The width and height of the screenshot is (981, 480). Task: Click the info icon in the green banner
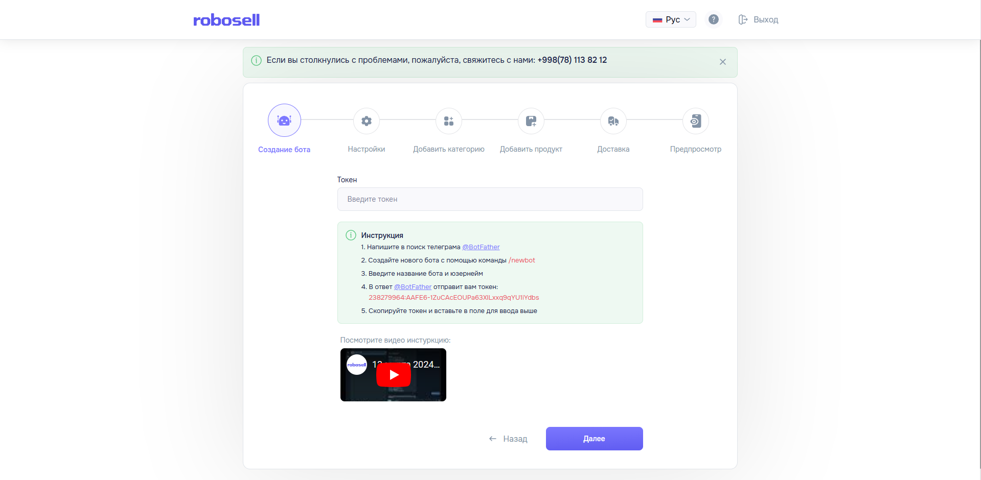click(257, 60)
